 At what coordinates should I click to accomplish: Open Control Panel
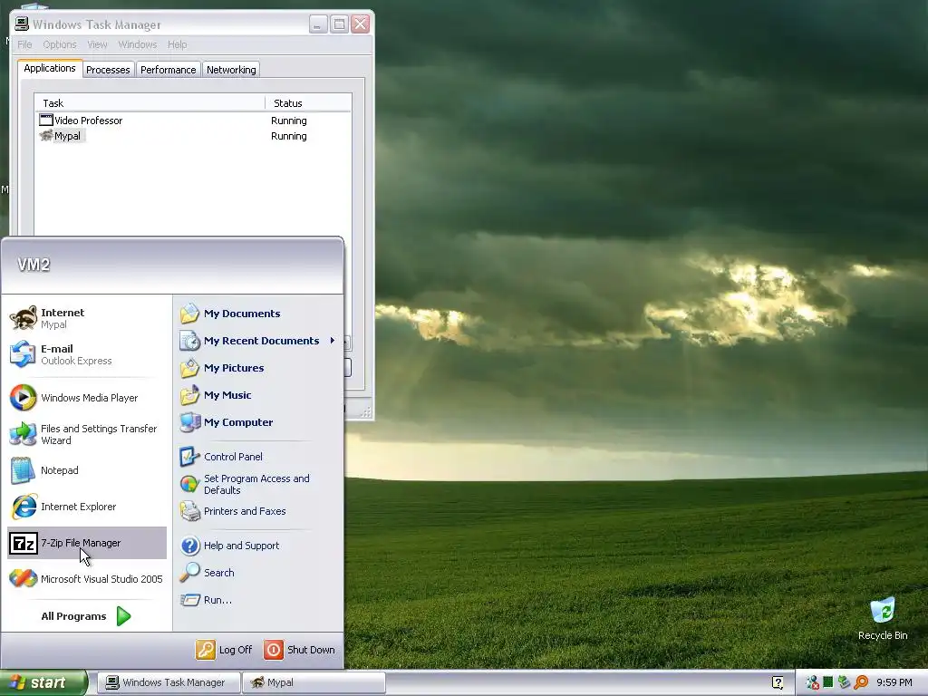(258, 457)
